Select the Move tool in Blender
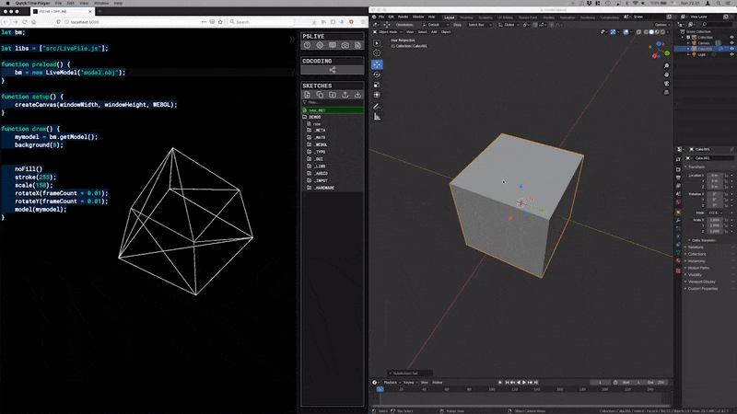This screenshot has height=414, width=737. pyautogui.click(x=377, y=64)
